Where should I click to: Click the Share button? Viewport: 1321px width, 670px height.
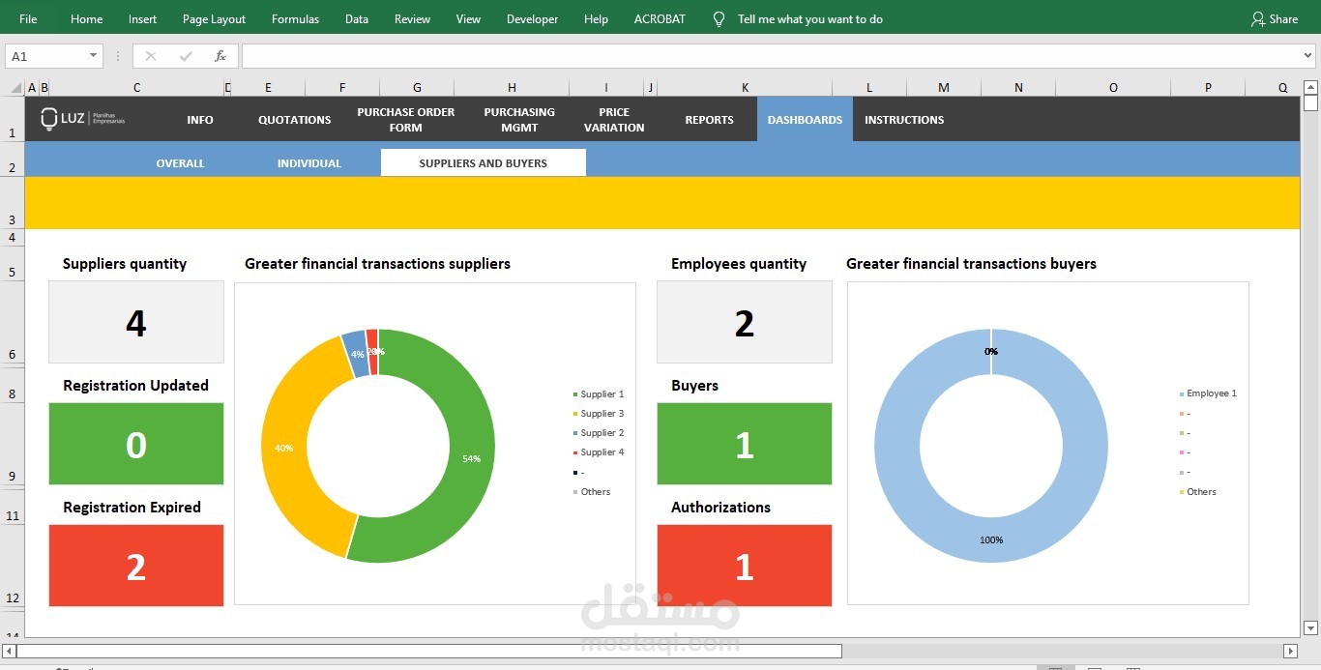click(1274, 18)
